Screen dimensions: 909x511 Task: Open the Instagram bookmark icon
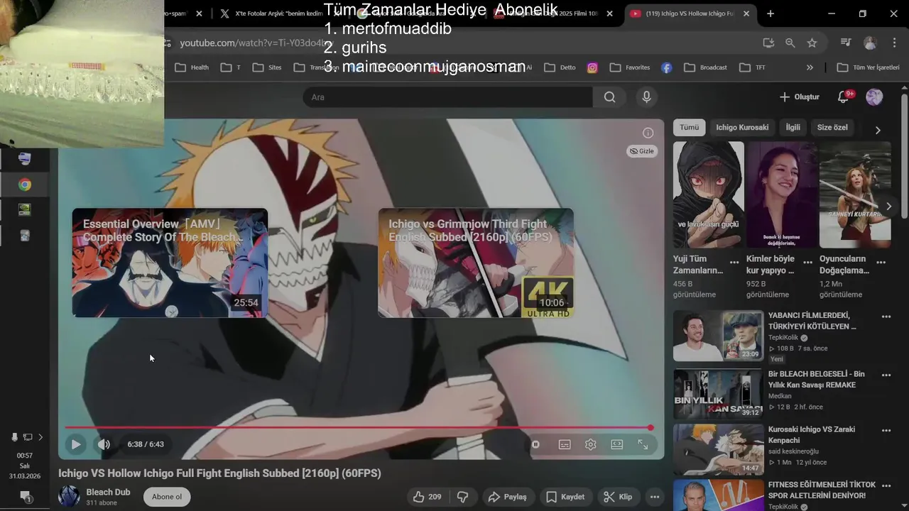[592, 67]
